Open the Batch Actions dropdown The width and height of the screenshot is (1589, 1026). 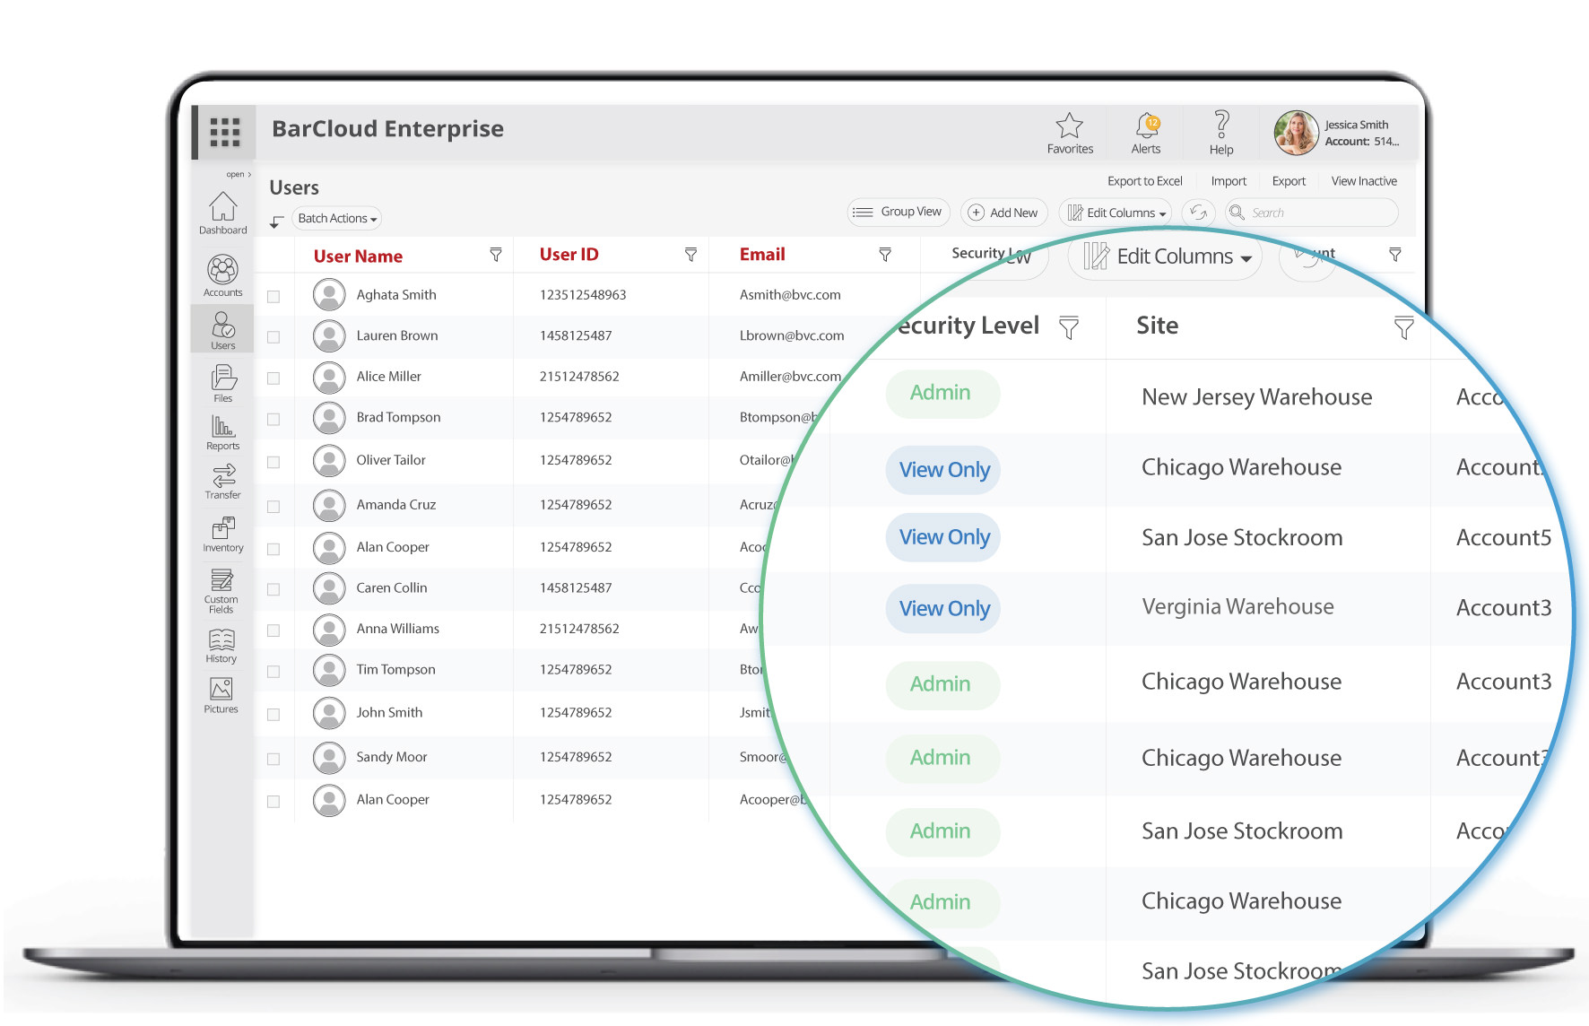337,218
